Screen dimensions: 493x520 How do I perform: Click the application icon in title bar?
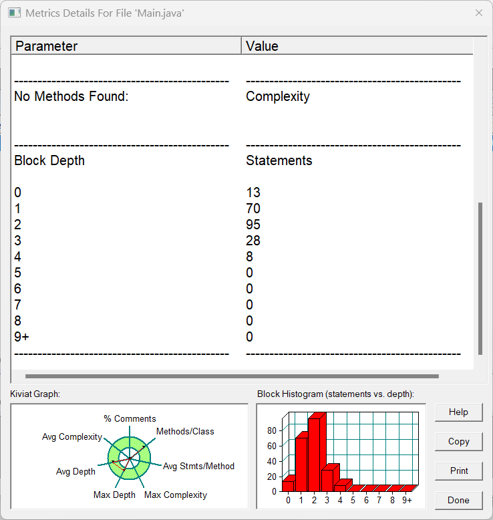coord(14,13)
